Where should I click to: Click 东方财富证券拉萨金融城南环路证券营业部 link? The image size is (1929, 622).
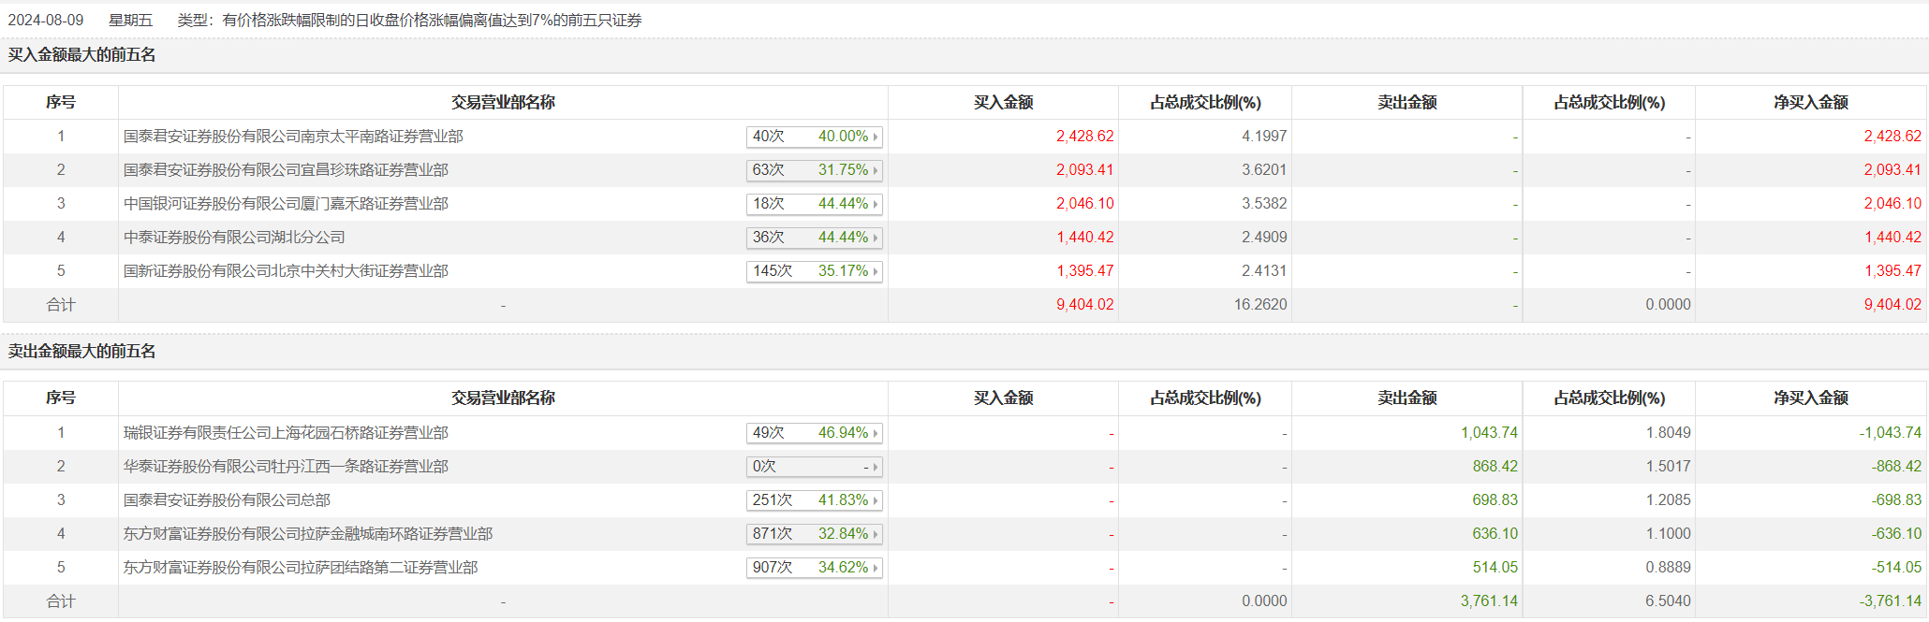(x=308, y=534)
